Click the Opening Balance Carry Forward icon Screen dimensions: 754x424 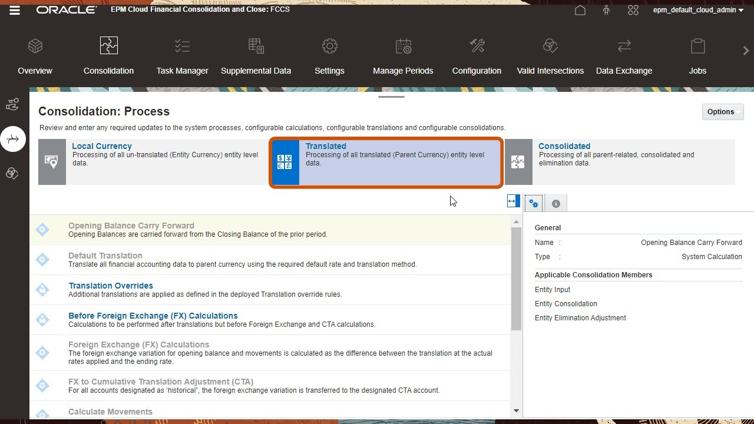(x=42, y=230)
